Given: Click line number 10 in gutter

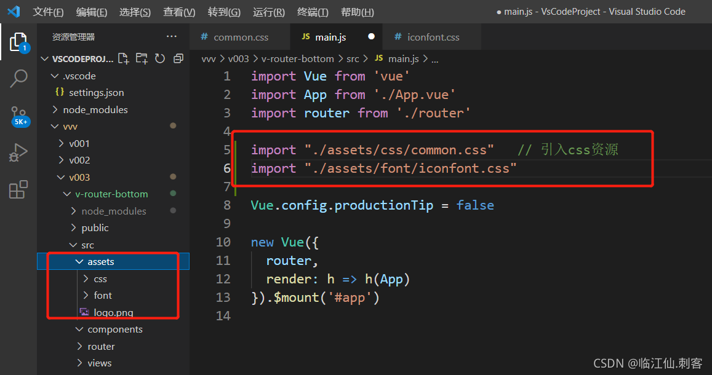Looking at the screenshot, I should pyautogui.click(x=223, y=242).
